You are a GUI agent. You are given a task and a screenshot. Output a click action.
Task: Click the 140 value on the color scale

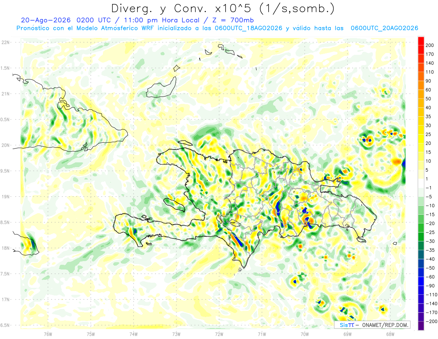tap(430, 63)
